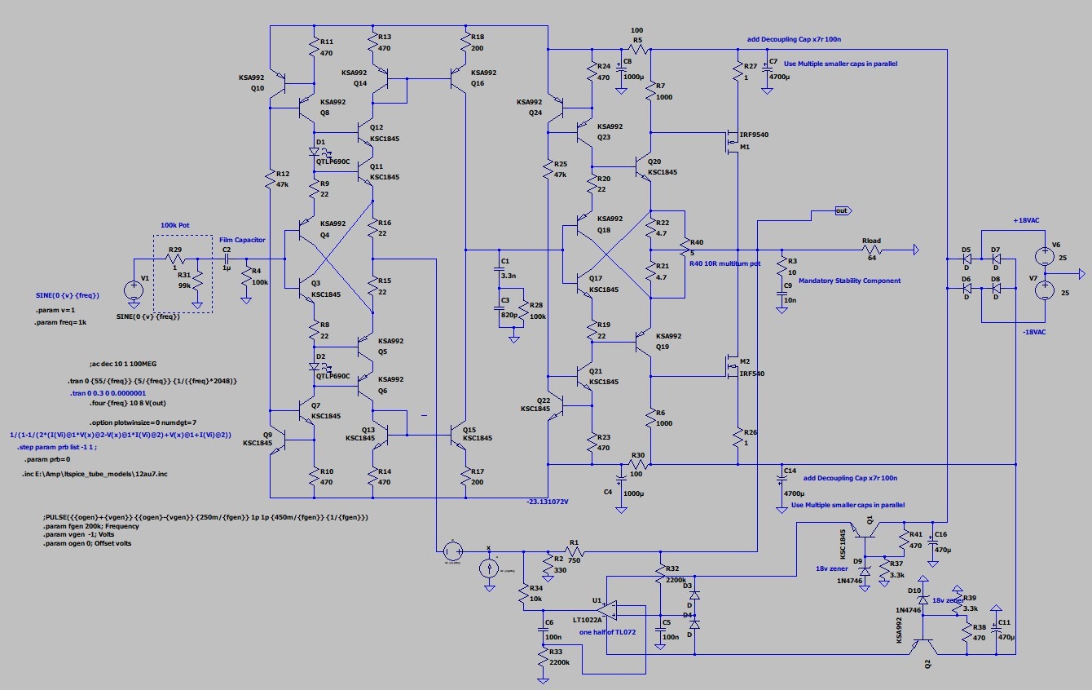Click capacitor label C11
1092x690 pixels.
[x=1004, y=622]
